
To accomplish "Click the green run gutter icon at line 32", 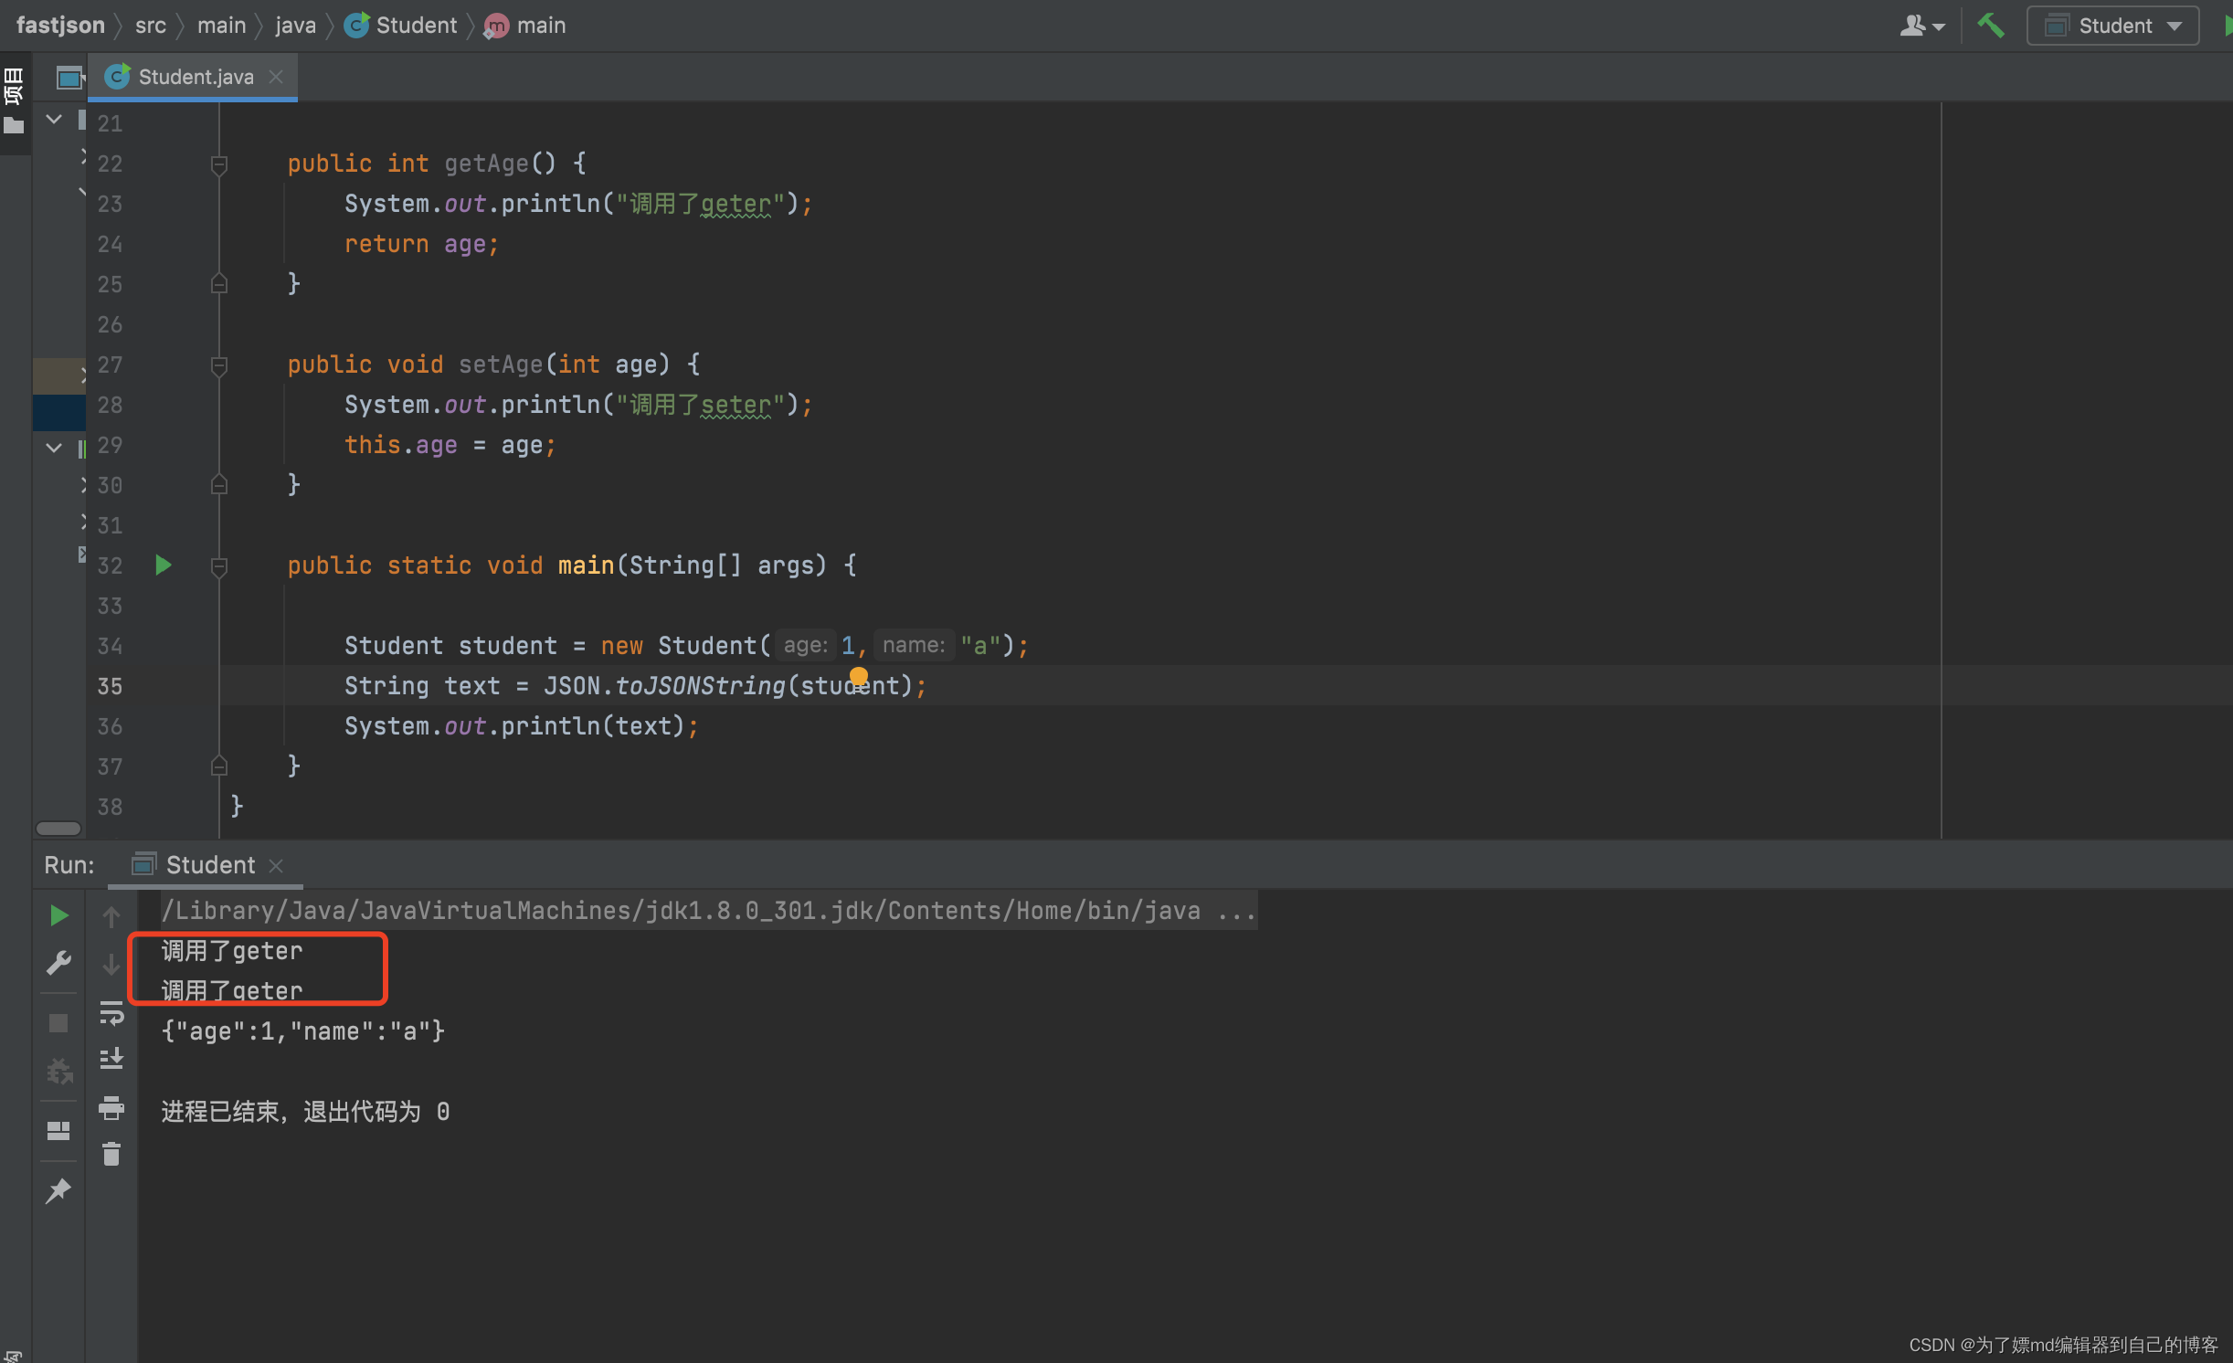I will point(164,565).
